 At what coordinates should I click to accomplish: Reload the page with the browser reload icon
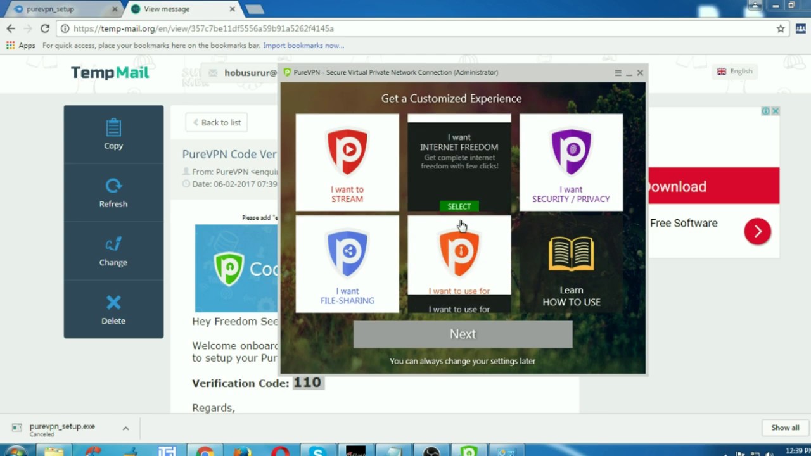coord(45,28)
